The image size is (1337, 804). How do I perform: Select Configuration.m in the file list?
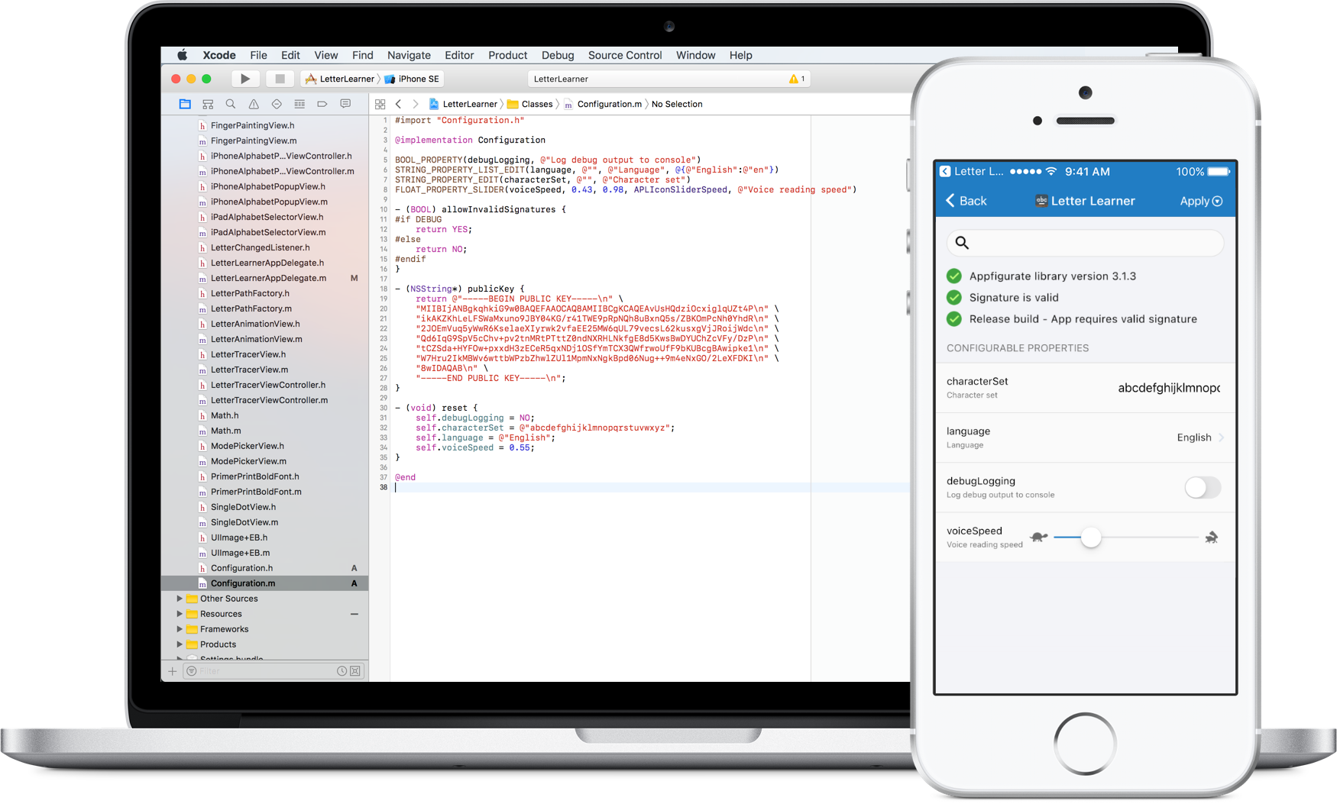click(264, 583)
